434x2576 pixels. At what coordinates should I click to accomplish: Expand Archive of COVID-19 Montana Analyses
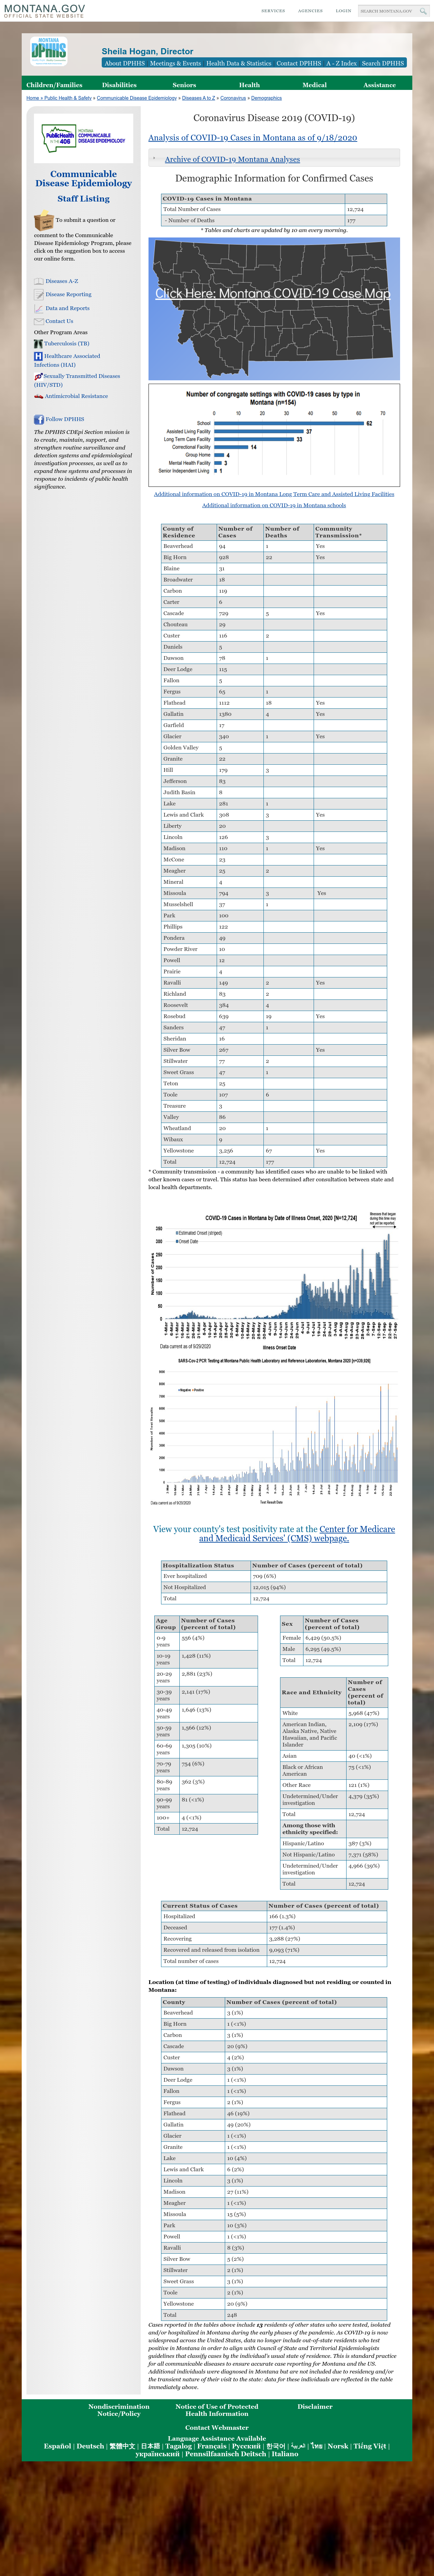tap(232, 159)
